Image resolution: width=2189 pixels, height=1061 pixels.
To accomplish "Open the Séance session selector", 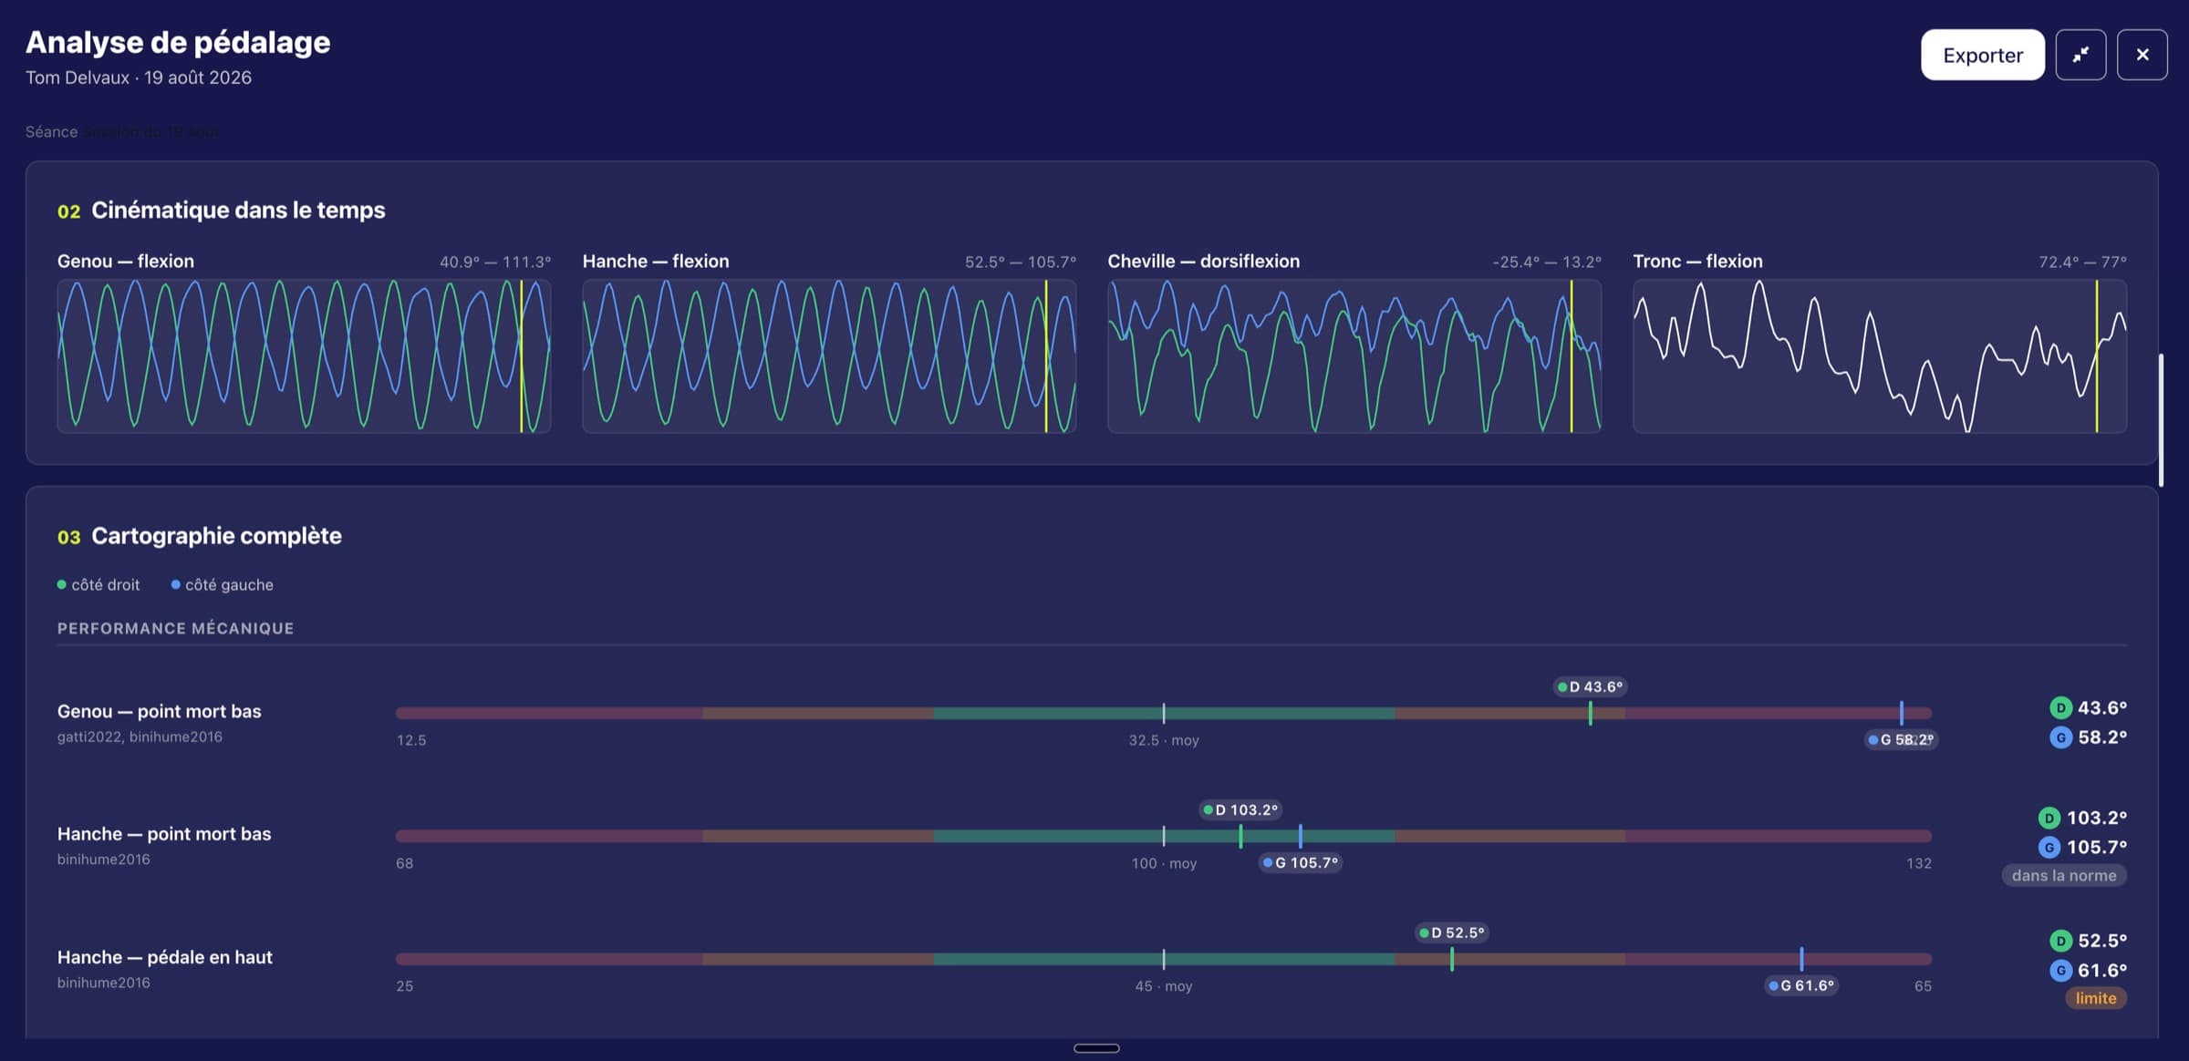I will click(x=152, y=131).
